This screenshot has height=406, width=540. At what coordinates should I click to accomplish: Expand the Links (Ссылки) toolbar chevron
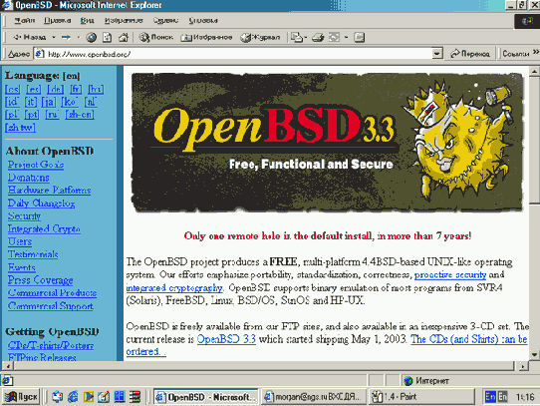tap(536, 52)
